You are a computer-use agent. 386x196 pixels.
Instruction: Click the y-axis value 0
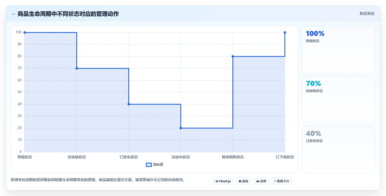point(21,152)
